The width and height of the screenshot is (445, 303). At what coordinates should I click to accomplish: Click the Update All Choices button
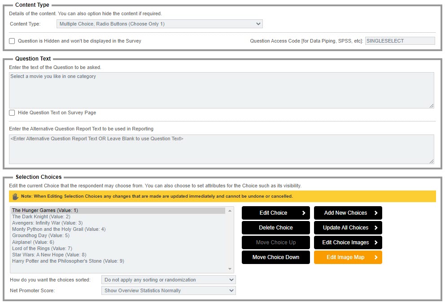[x=348, y=227]
